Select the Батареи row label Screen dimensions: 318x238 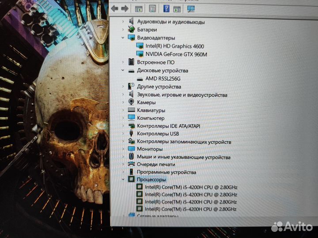(147, 30)
